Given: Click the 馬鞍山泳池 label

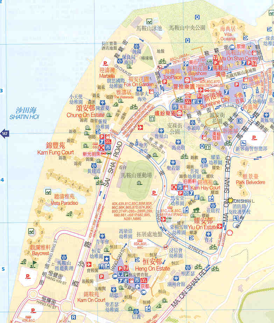Looking at the screenshot, I should pos(149,28).
